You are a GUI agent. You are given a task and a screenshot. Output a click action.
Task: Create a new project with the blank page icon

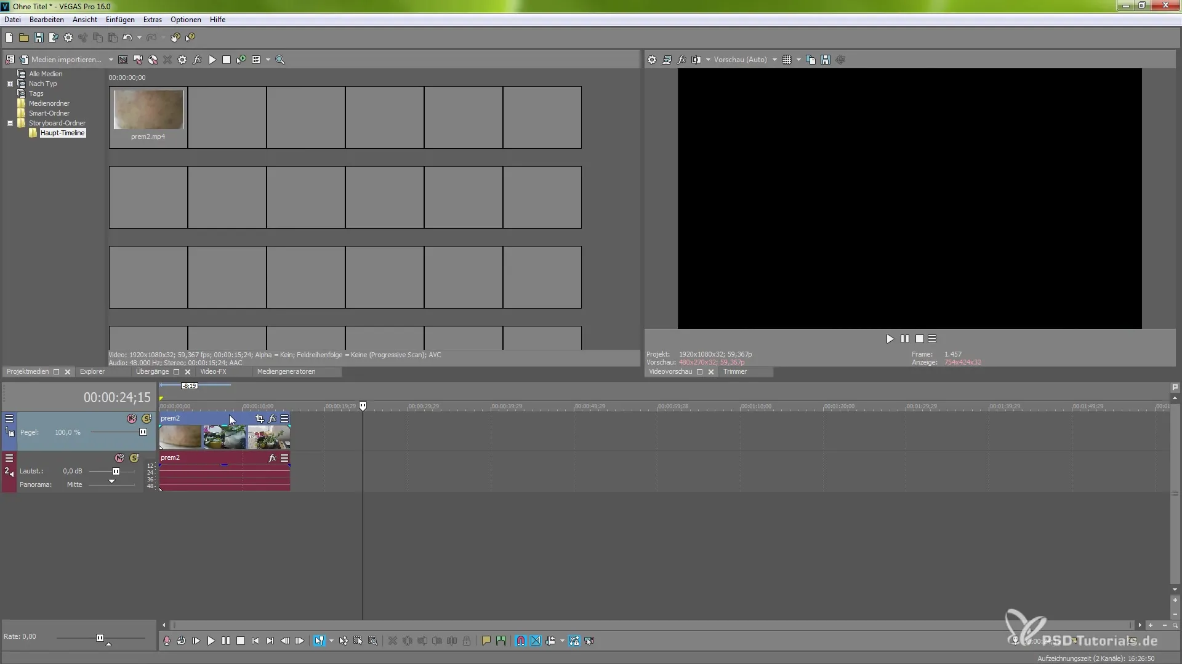[9, 38]
